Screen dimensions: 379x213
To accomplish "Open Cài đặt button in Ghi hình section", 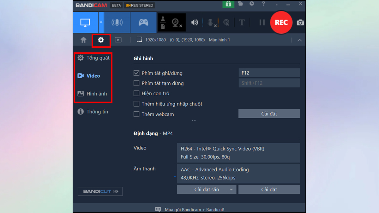I will 269,114.
